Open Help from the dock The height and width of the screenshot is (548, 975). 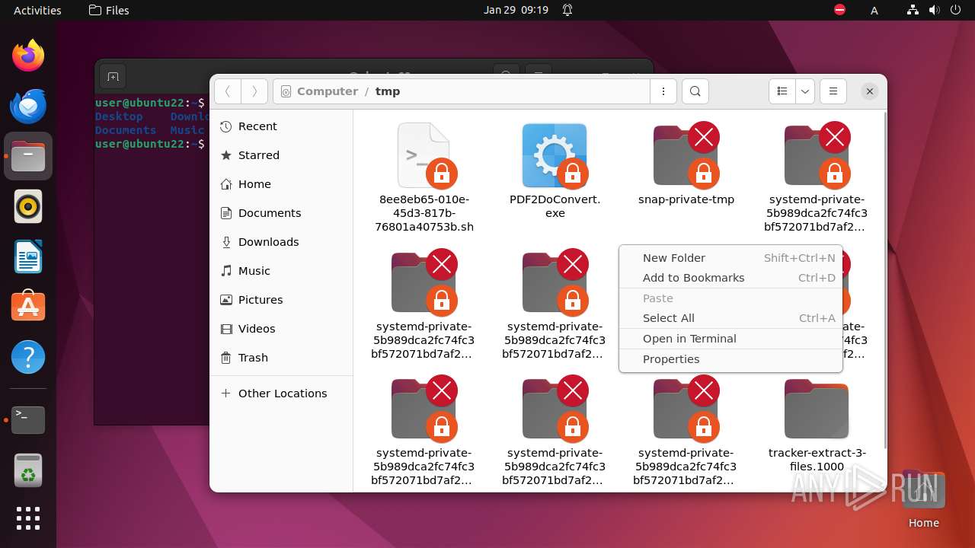coord(28,357)
